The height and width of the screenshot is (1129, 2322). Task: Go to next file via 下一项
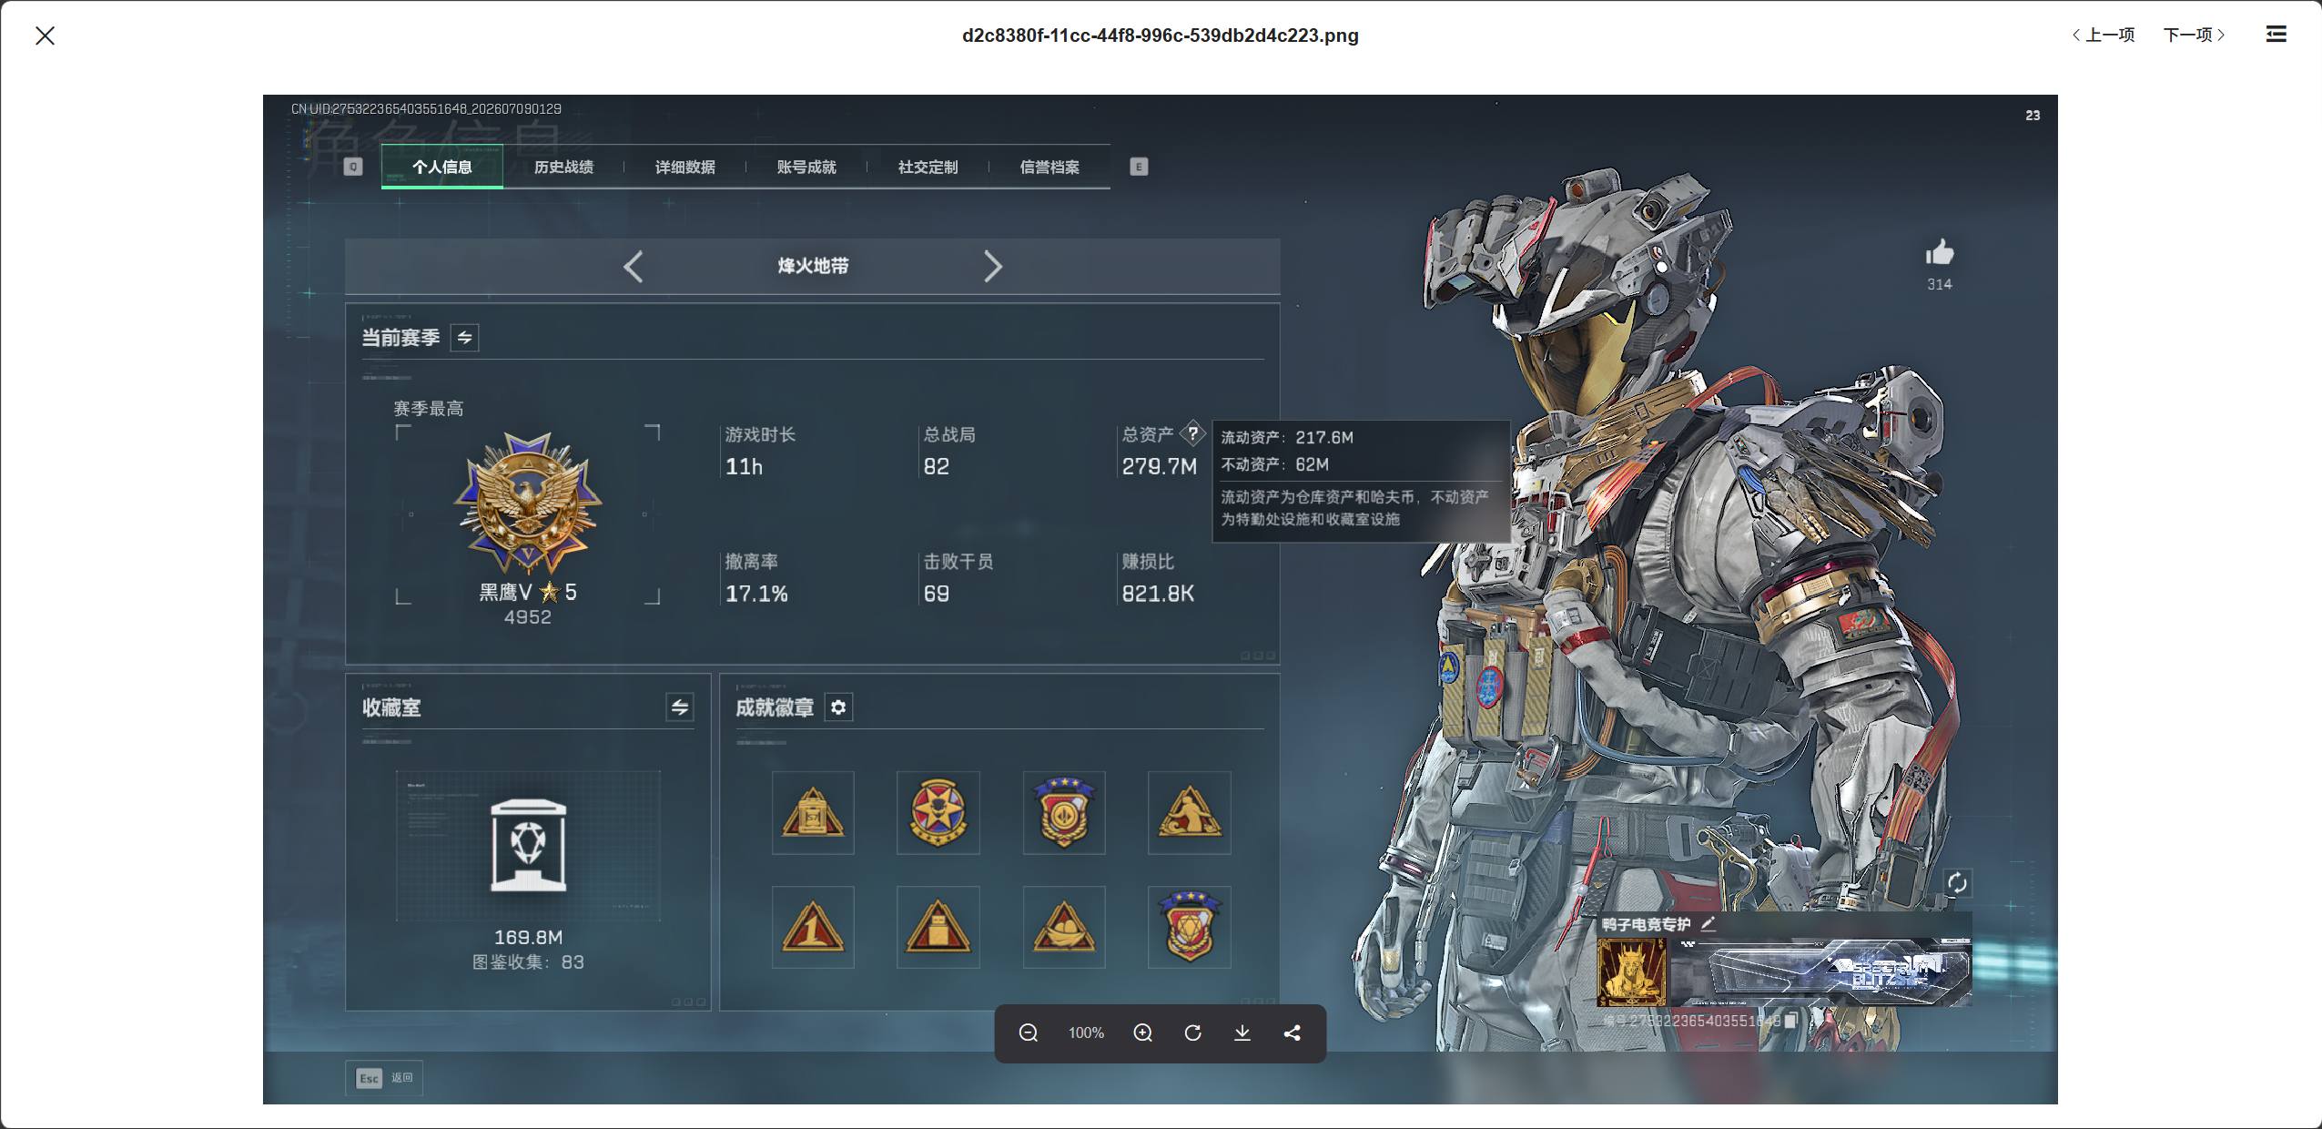click(x=2195, y=35)
